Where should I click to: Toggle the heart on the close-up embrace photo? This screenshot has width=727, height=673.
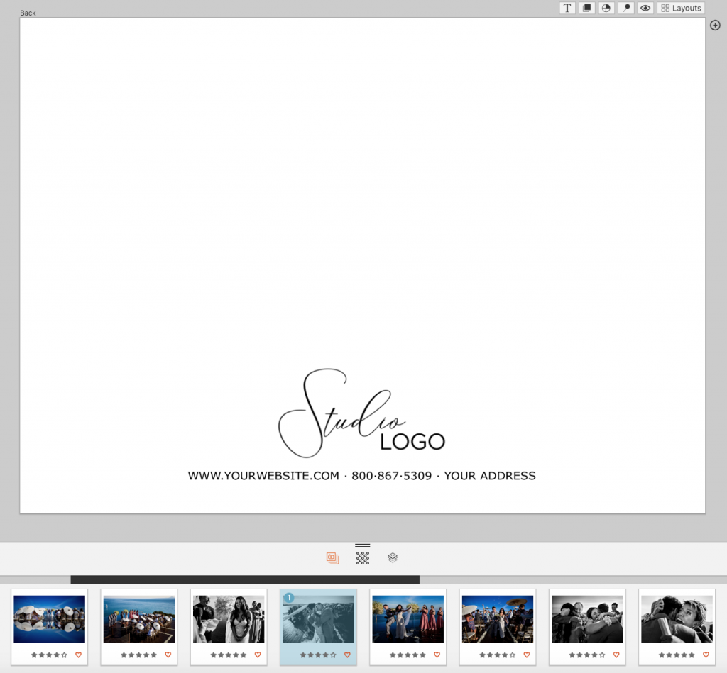(706, 655)
